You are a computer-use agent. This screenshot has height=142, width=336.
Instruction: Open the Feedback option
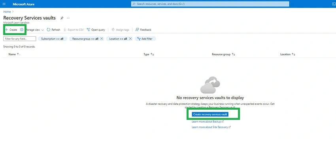click(143, 30)
